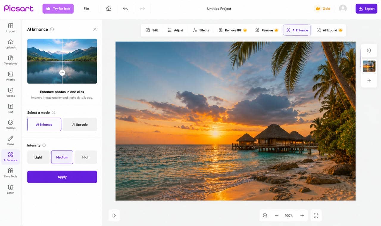
Task: Close the AI Enhance panel
Action: tap(95, 29)
